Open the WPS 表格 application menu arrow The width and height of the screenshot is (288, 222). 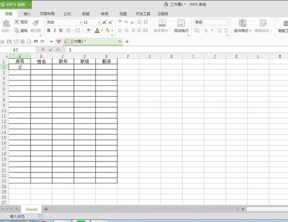[x=30, y=5]
